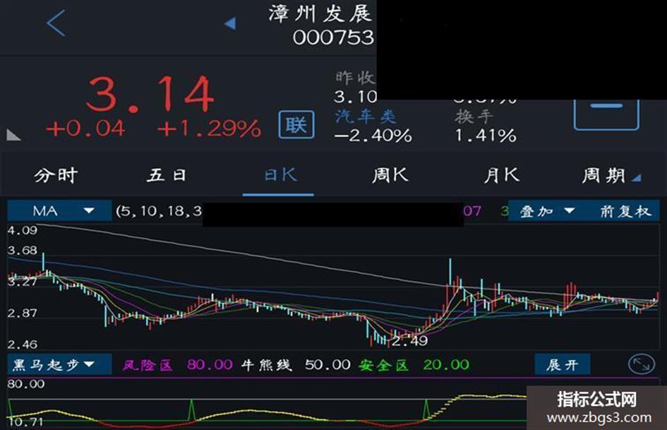Tap the 风险区 label

148,365
